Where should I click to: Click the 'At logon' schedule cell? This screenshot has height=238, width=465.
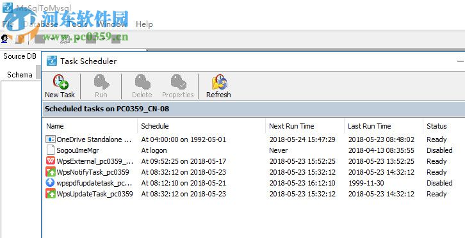point(154,150)
